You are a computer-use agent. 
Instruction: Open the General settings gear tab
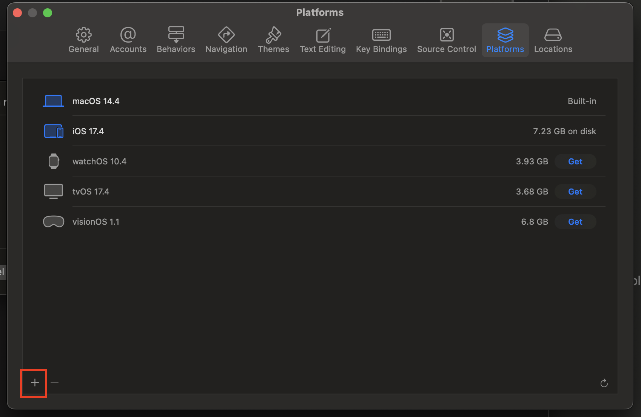point(83,40)
